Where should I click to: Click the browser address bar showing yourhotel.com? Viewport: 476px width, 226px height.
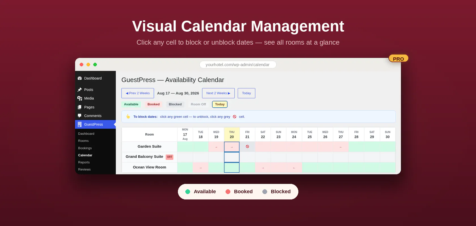[238, 65]
